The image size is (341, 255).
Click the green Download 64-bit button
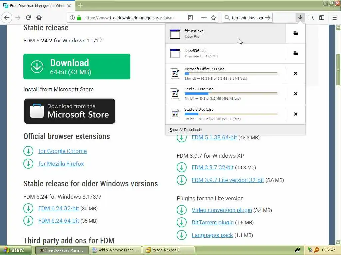(x=77, y=66)
